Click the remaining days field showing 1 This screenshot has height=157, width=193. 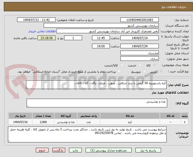73,38
